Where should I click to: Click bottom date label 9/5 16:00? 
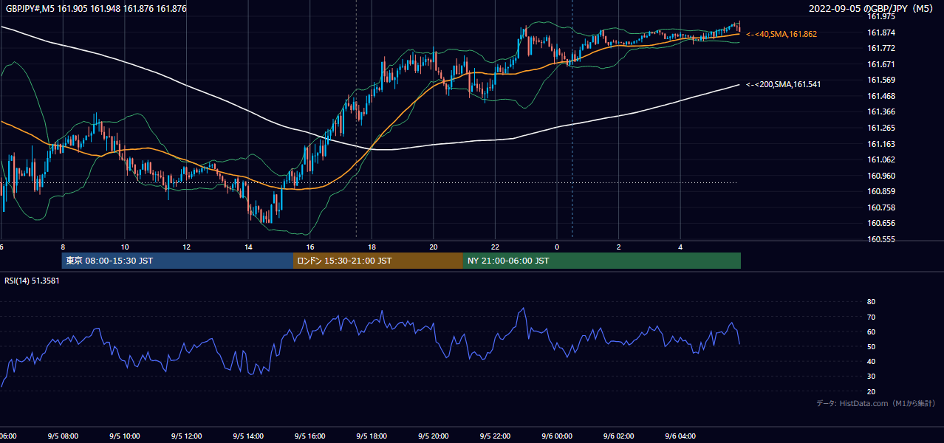pyautogui.click(x=310, y=436)
